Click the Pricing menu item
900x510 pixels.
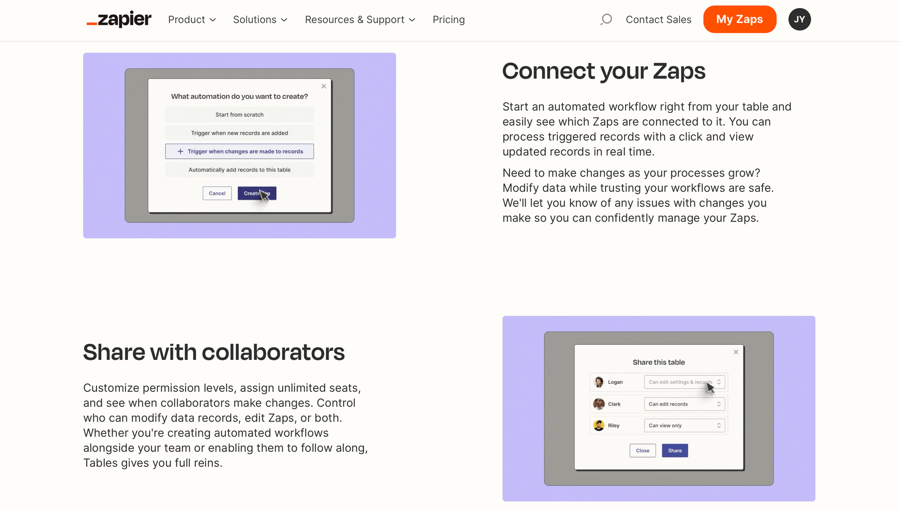[x=449, y=20]
